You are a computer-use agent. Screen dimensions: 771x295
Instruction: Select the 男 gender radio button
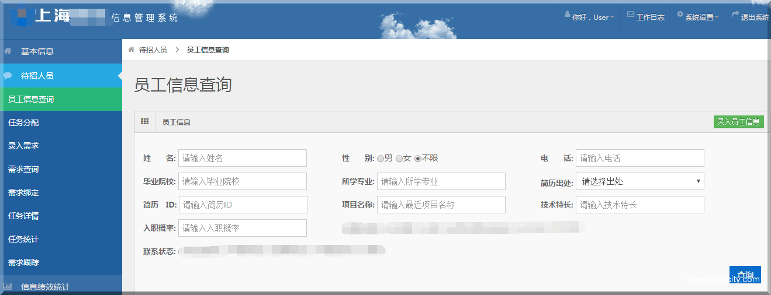pyautogui.click(x=381, y=158)
